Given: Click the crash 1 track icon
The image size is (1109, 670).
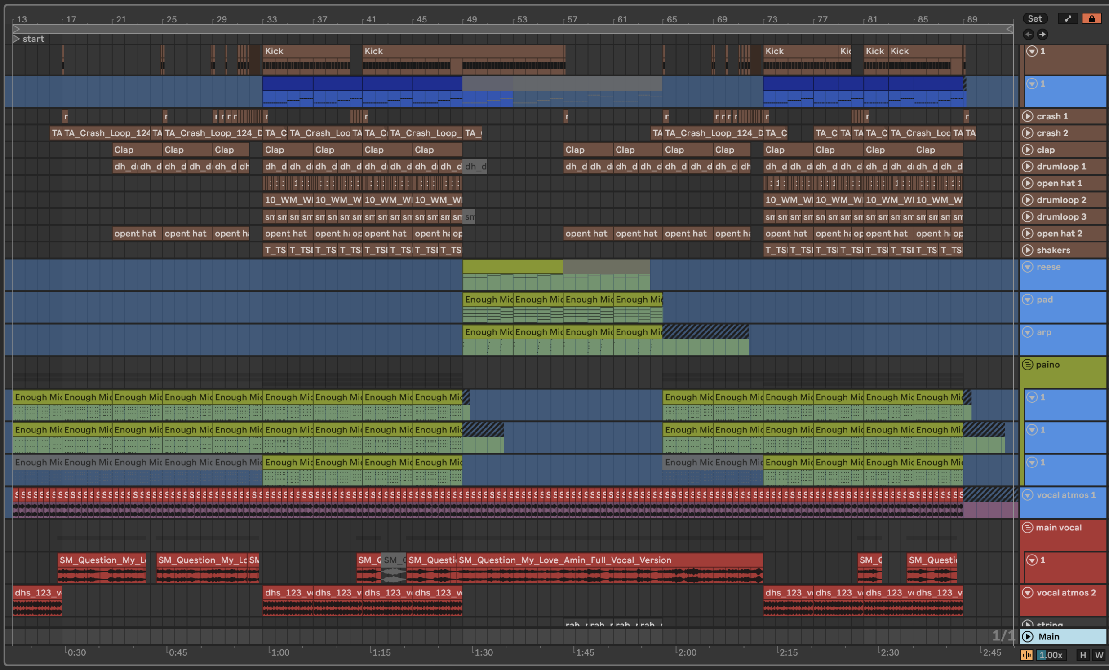Looking at the screenshot, I should tap(1028, 116).
